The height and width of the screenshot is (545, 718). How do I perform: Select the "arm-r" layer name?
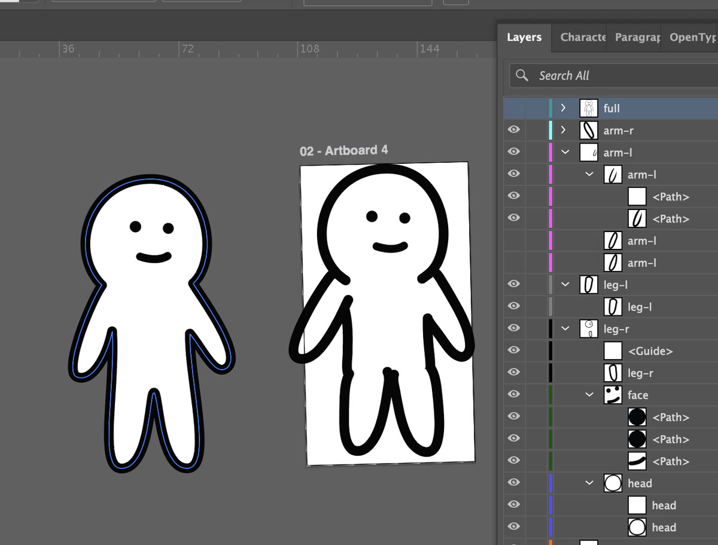coord(619,130)
